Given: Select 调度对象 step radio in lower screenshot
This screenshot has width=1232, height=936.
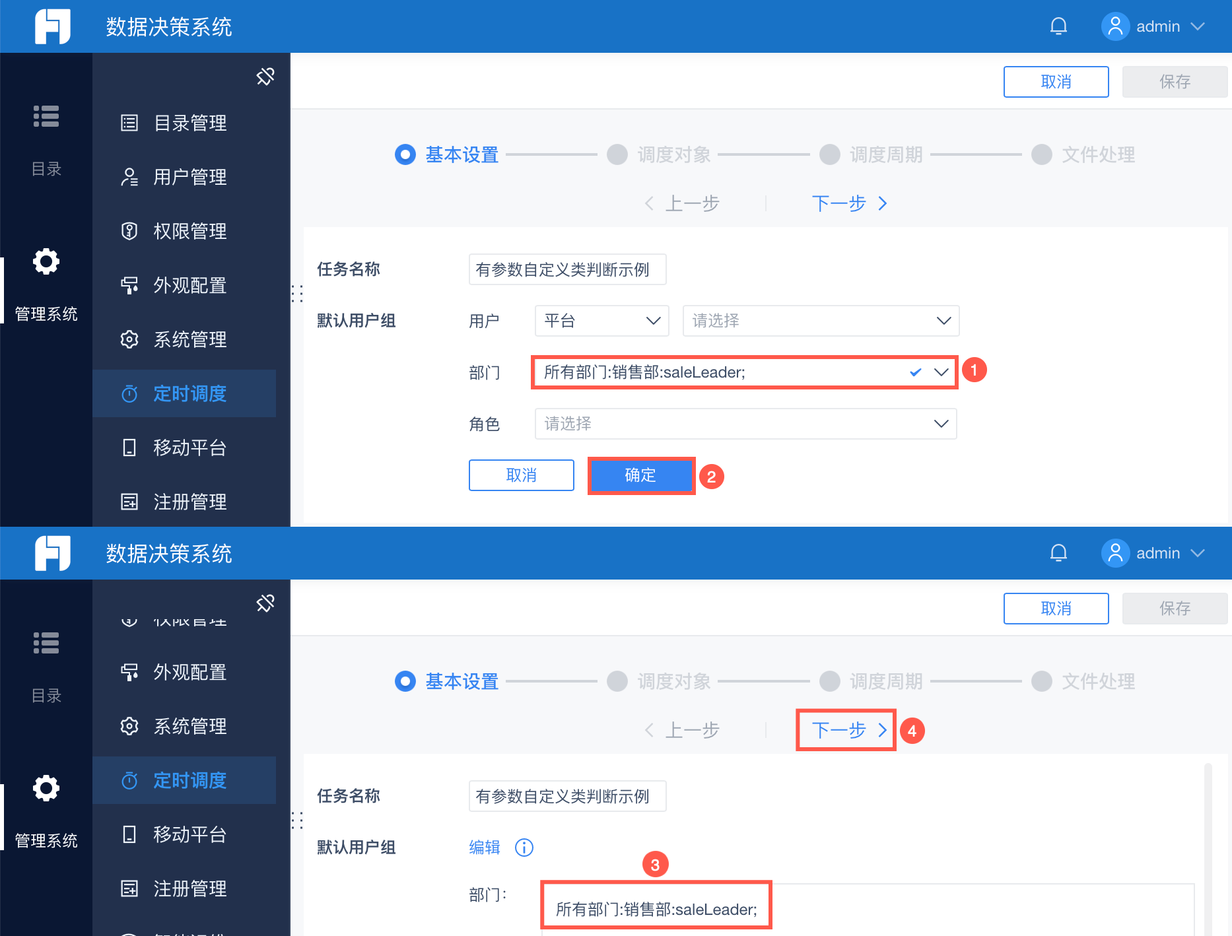Looking at the screenshot, I should point(617,681).
